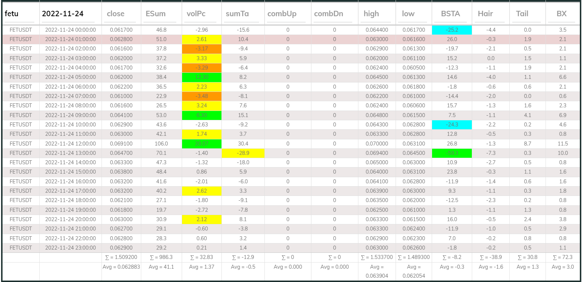Image resolution: width=582 pixels, height=282 pixels.
Task: Click the -18.0 sumTa value
Action: (243, 162)
